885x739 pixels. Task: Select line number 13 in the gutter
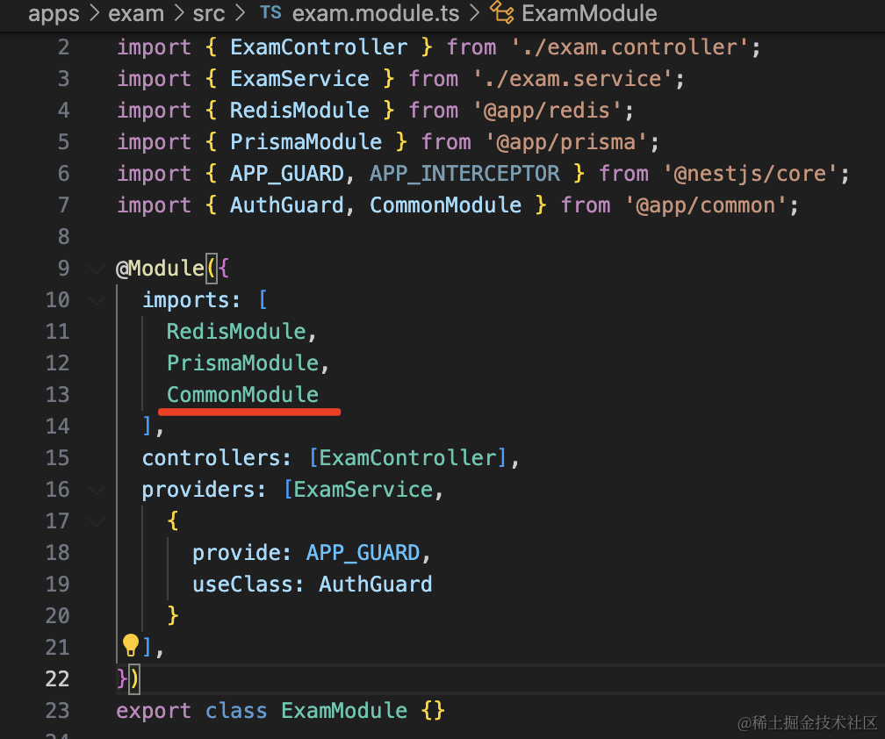[56, 395]
